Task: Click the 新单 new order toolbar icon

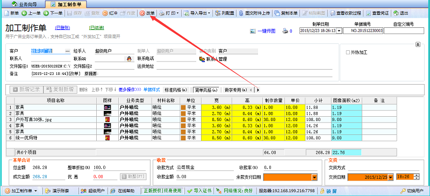Action: 6,13
